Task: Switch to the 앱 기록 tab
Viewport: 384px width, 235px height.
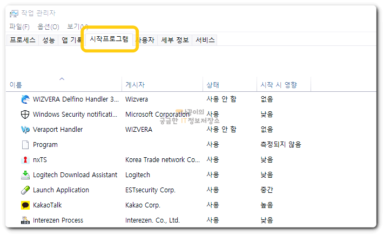Action: tap(71, 40)
